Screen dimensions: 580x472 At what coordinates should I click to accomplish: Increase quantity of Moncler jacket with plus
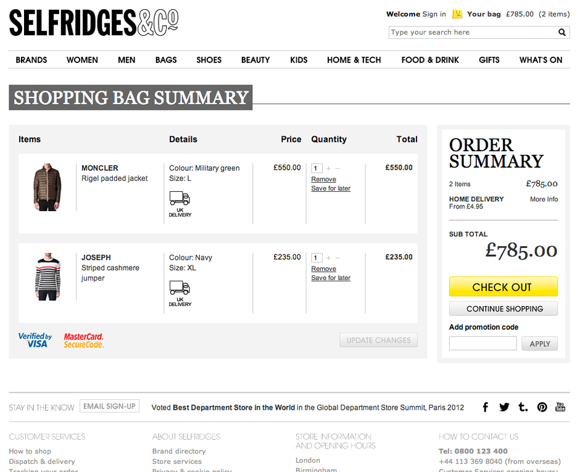click(328, 168)
